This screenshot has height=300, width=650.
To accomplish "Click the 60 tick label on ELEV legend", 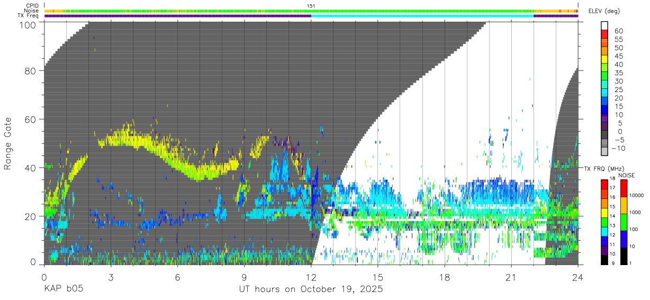I will click(618, 31).
